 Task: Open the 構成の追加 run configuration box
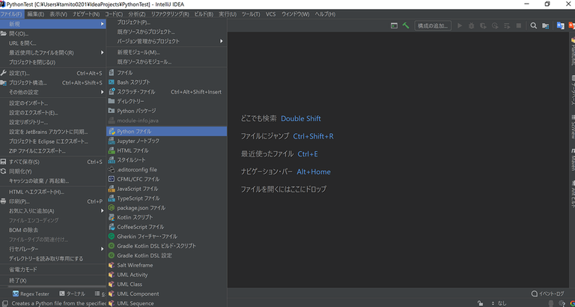tap(433, 25)
